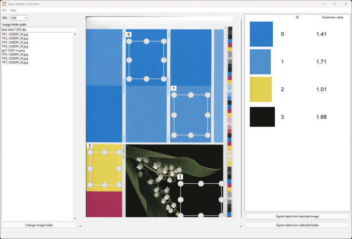Click the image folder path field

coord(39,30)
